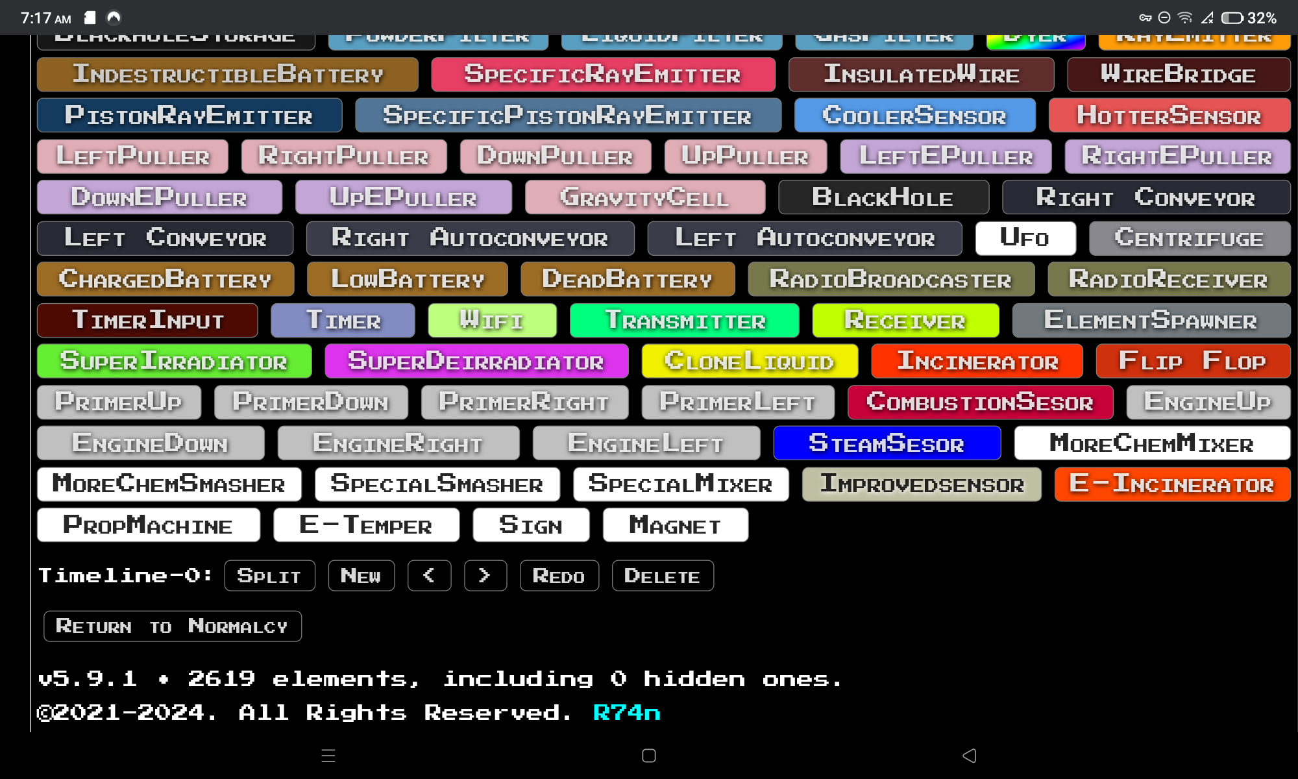Tap the Android home navigation icon
The image size is (1298, 779).
[649, 756]
